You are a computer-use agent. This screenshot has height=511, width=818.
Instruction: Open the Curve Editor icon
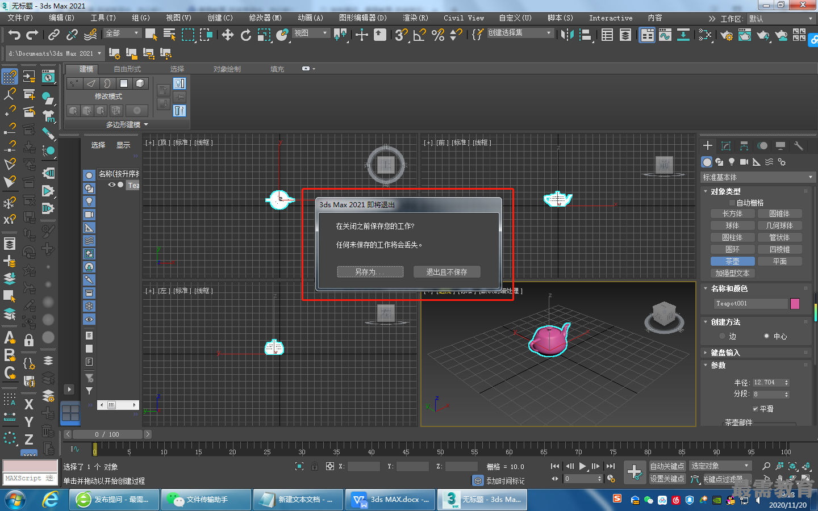click(x=665, y=35)
